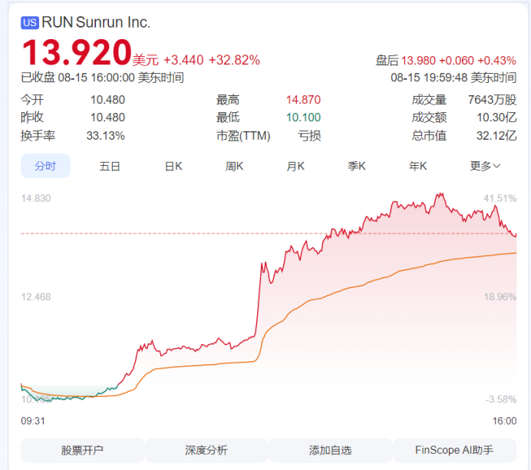This screenshot has height=470, width=531.
Task: Click the 成交额 value 10.30亿
Action: coord(496,118)
